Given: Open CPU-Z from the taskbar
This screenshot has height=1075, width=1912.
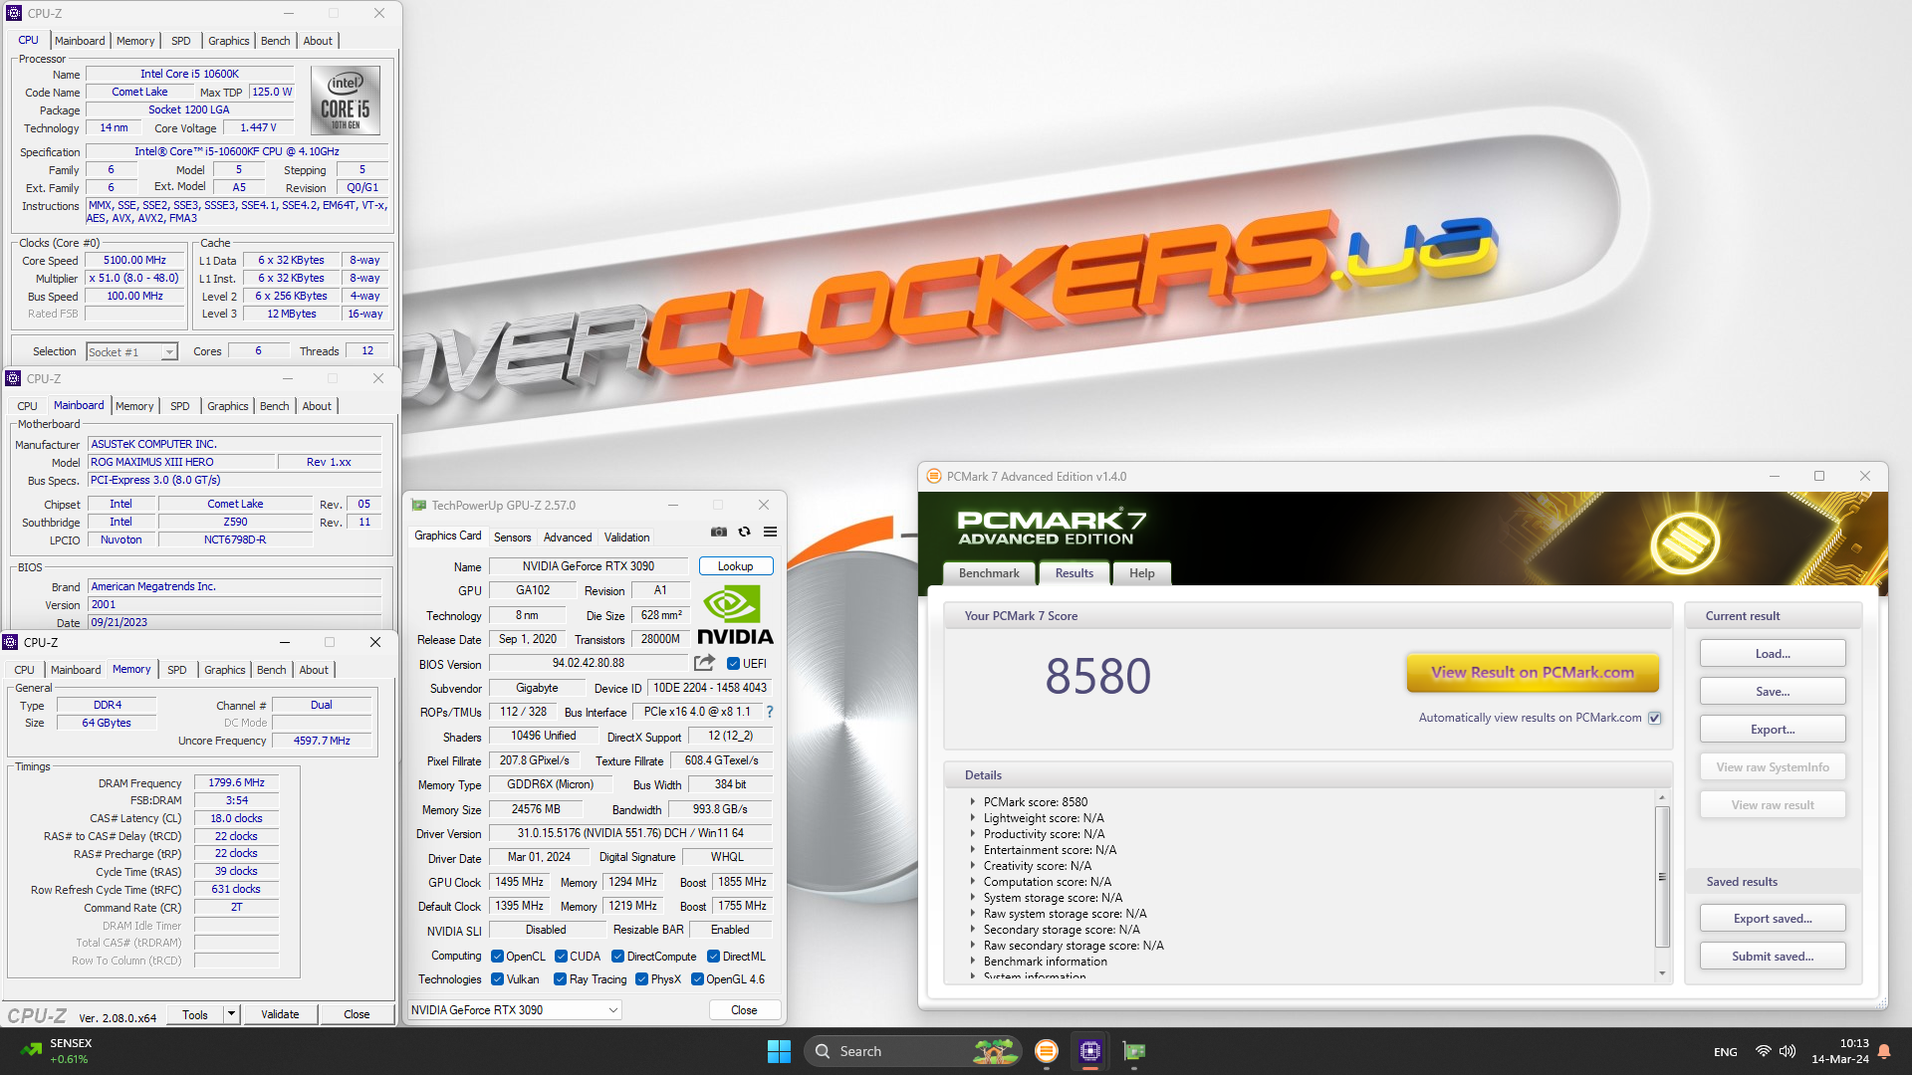Looking at the screenshot, I should coord(1090,1051).
